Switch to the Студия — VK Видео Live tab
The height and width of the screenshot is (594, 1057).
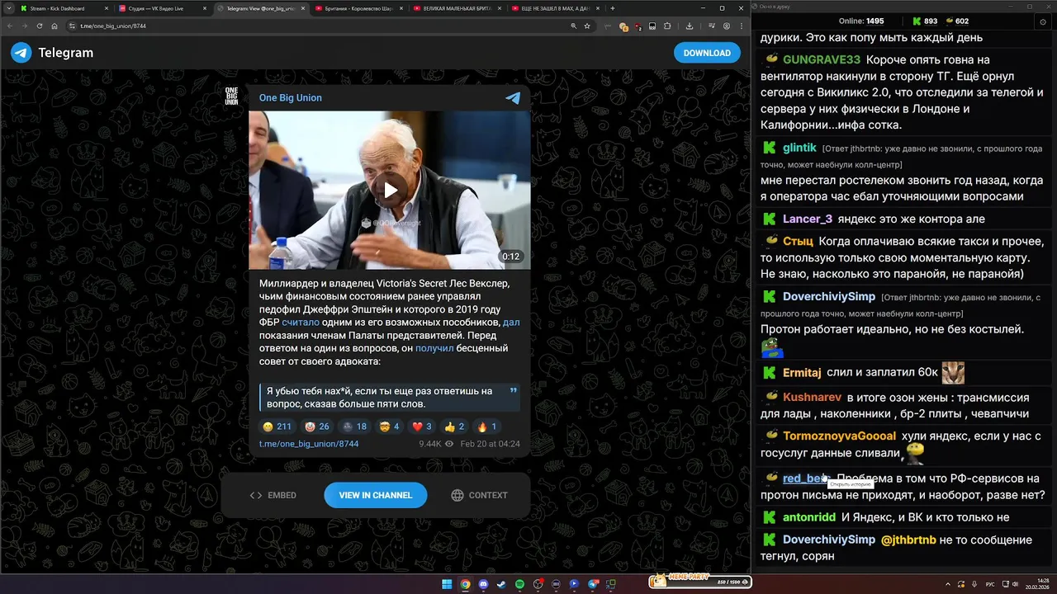tap(162, 8)
